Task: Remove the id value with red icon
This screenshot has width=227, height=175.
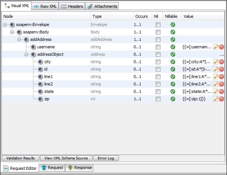Action: pyautogui.click(x=221, y=69)
